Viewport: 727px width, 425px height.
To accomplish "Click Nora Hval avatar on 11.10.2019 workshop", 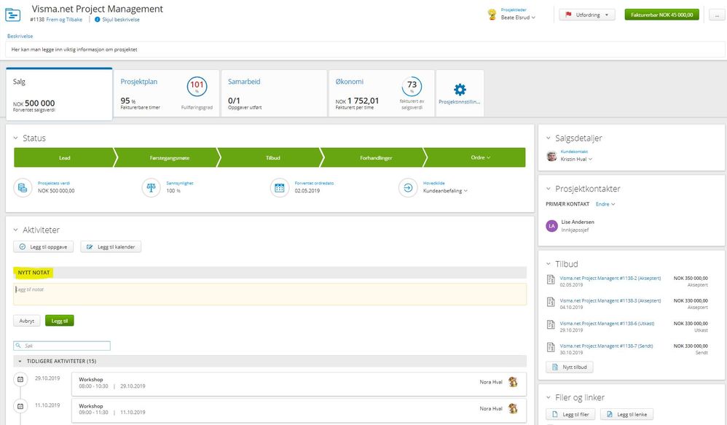I will pos(513,409).
